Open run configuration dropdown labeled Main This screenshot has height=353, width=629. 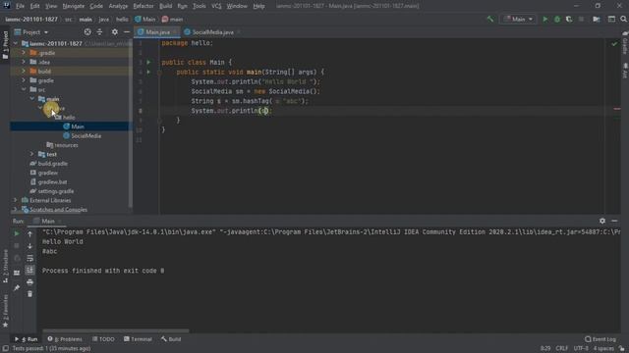[518, 20]
